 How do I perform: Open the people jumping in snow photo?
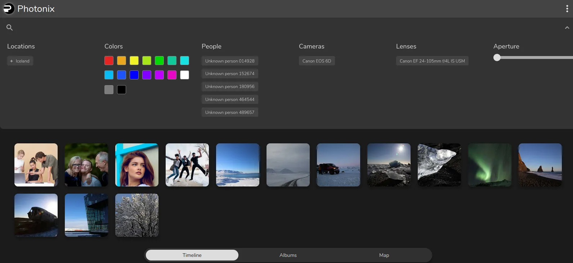point(187,165)
